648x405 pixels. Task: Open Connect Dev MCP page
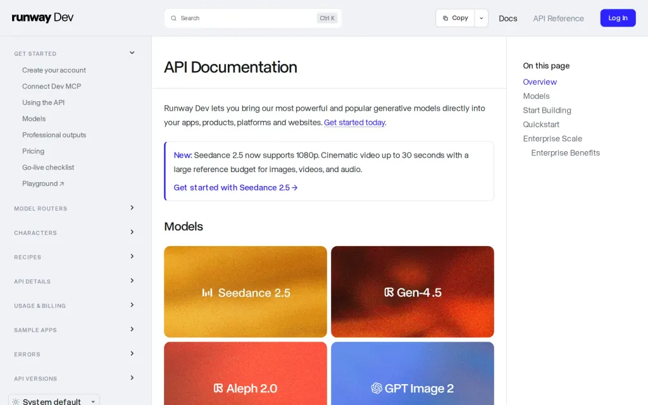pos(52,86)
